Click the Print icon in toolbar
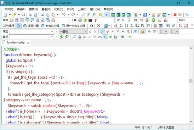Screen dimensions: 194x130 (x=30, y=15)
